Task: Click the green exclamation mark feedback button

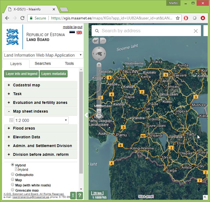Action: (73, 195)
